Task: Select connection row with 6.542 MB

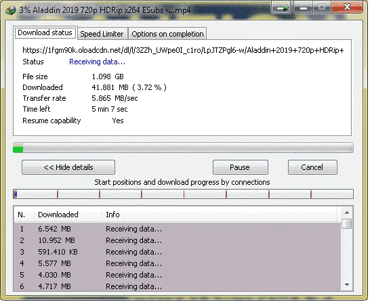Action: coord(178,229)
